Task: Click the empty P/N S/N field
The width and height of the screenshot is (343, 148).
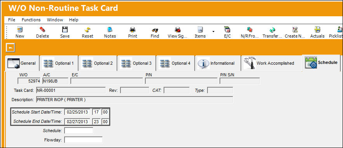Action: point(240,81)
